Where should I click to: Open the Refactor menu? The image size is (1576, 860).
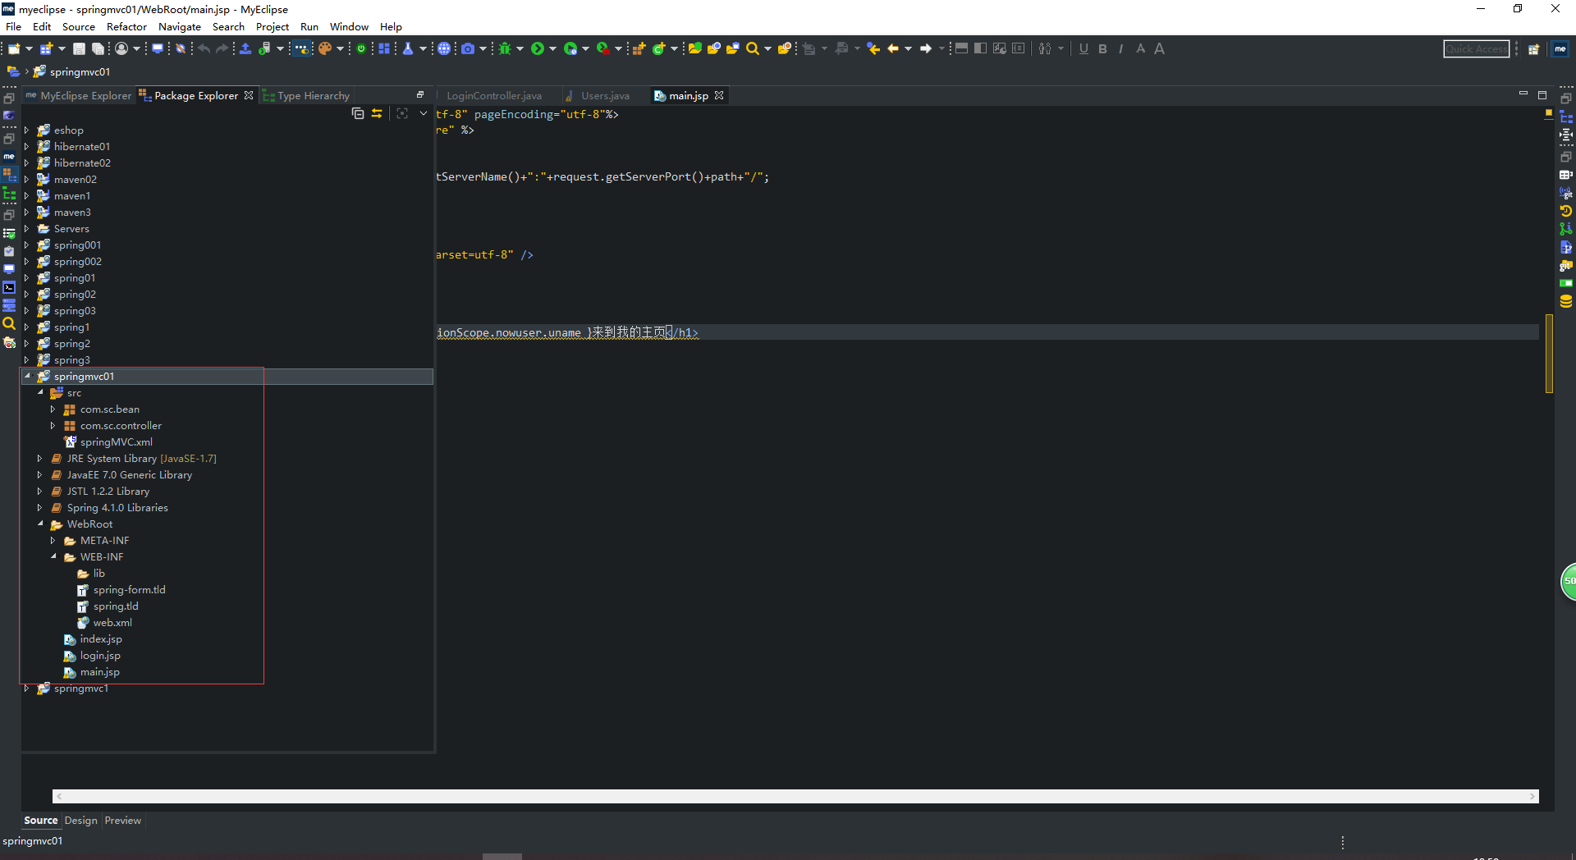pos(126,26)
